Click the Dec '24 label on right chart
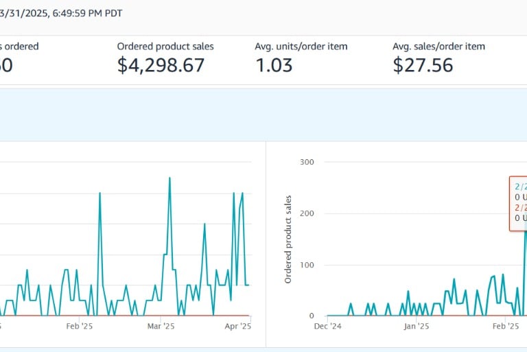This screenshot has height=352, width=527. (x=327, y=327)
